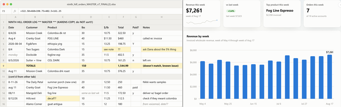
Task: Click the Nikki wants samples note
Action: tap(161, 82)
